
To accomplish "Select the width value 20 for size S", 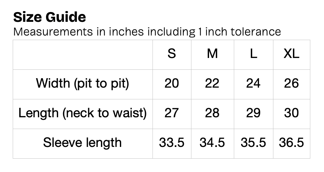I will (x=171, y=84).
